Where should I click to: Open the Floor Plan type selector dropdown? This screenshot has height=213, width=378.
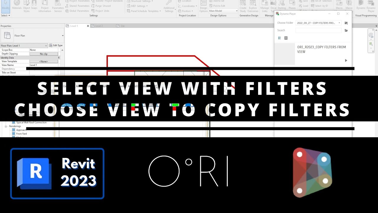tap(63, 36)
